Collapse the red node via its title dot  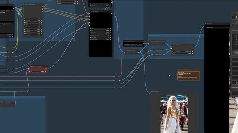tap(29, 66)
